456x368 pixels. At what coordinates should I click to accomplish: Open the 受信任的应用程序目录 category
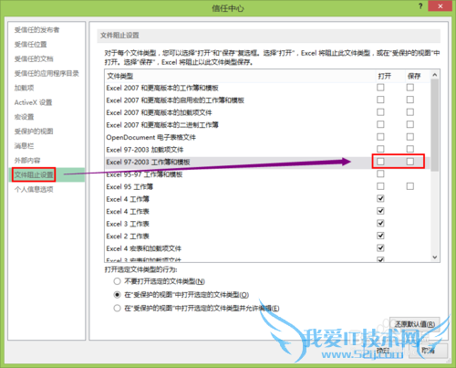coord(47,73)
